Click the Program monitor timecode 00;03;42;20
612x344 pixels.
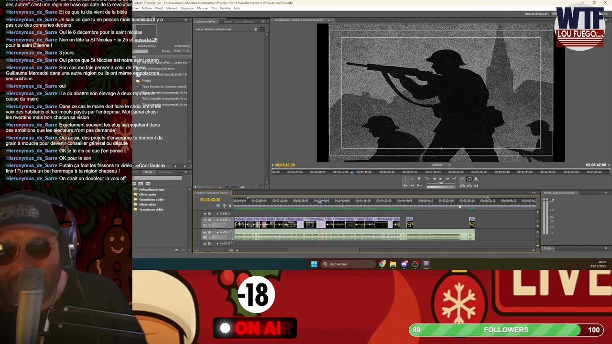point(284,165)
